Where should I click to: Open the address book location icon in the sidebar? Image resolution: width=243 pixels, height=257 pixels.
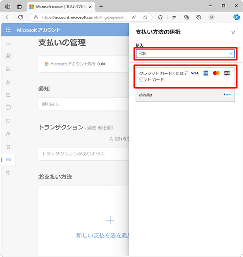(8, 172)
